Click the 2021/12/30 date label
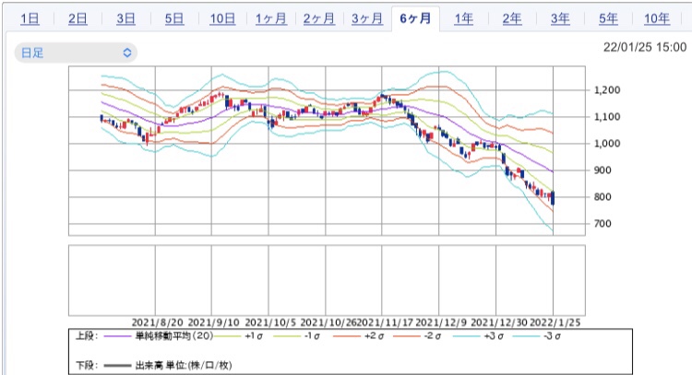This screenshot has height=375, width=692. pyautogui.click(x=499, y=322)
